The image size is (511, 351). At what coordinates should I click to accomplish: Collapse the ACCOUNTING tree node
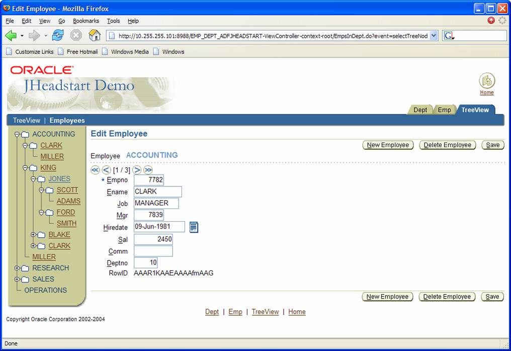pos(17,134)
